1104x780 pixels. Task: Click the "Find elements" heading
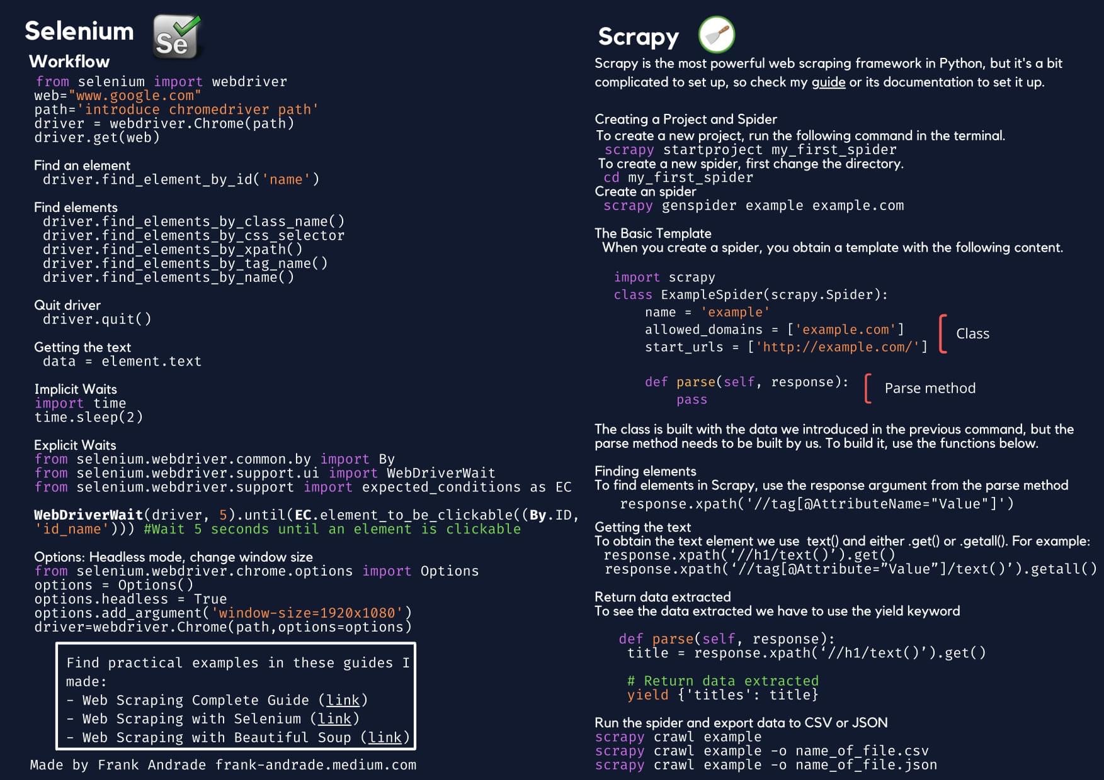click(76, 208)
